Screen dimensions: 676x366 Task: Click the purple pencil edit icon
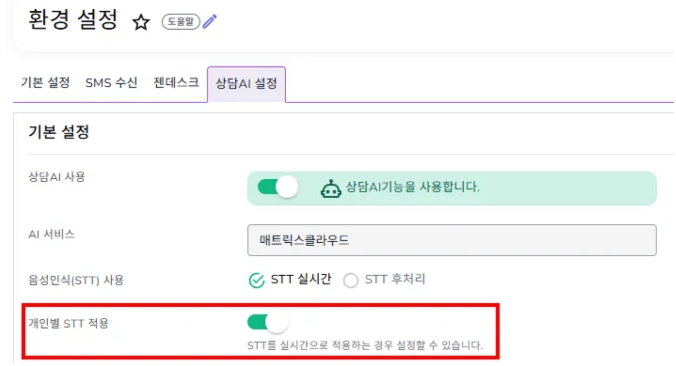210,21
